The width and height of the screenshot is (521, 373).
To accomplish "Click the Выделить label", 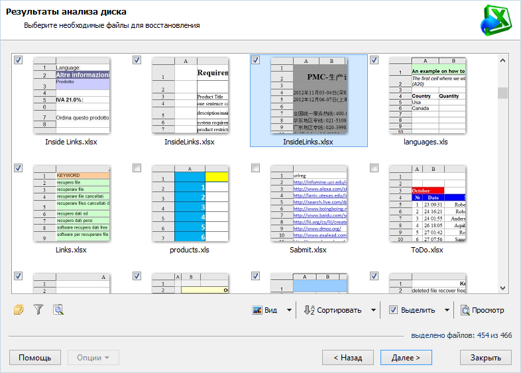I will (418, 310).
